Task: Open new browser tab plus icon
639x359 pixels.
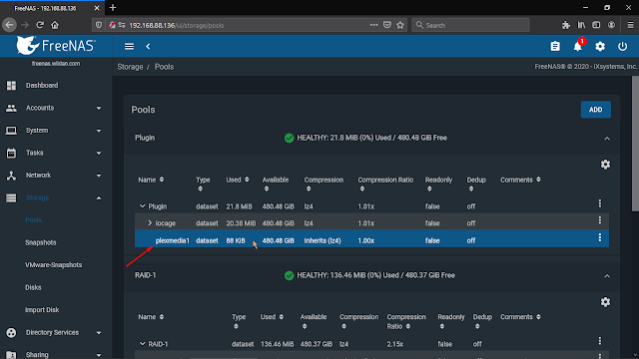Action: (x=113, y=7)
